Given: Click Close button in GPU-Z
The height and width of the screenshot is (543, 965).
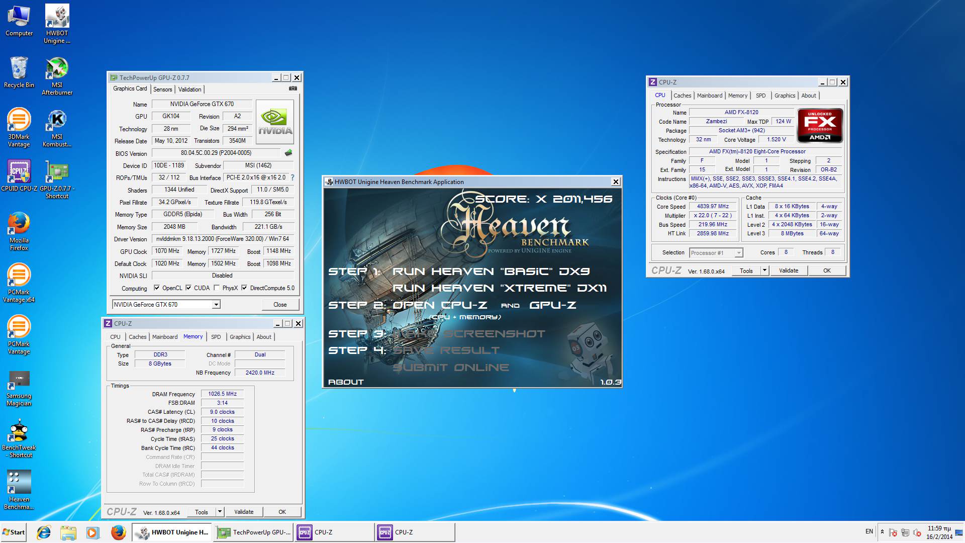Looking at the screenshot, I should pos(280,305).
